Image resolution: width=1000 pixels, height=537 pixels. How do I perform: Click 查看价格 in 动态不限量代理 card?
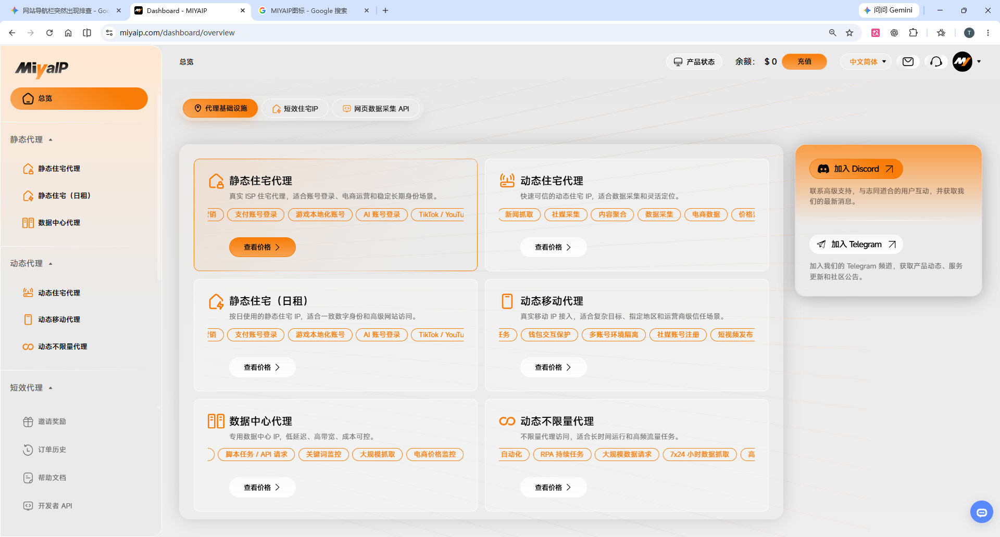(x=554, y=488)
